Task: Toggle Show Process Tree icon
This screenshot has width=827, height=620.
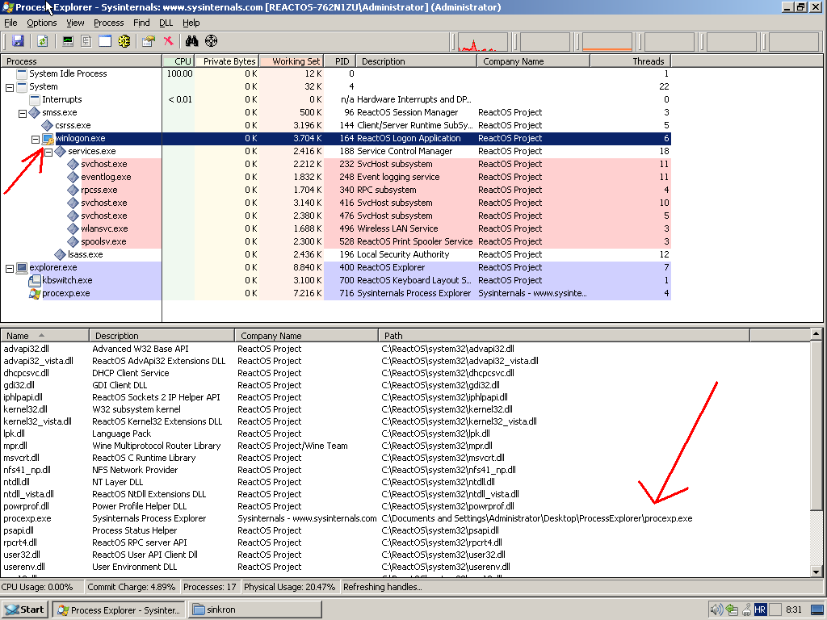Action: 86,41
